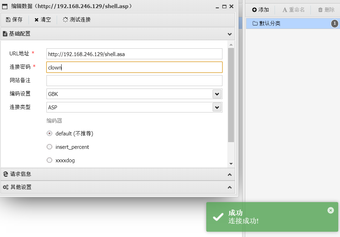Expand the other settings section chevron
340x237 pixels.
click(229, 187)
